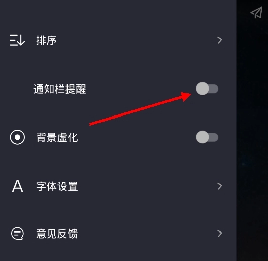The width and height of the screenshot is (268, 261).
Task: Enable the 通知栏提醒 switch
Action: point(207,89)
